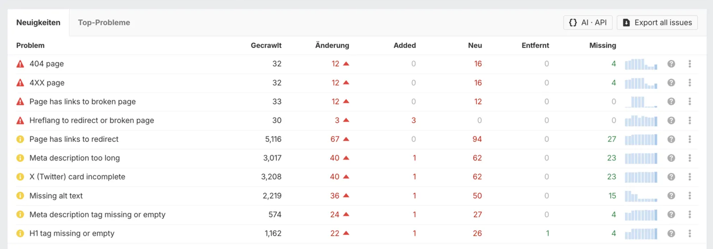This screenshot has width=713, height=249.
Task: Open more options for Page has links to broken page
Action: pyautogui.click(x=690, y=101)
